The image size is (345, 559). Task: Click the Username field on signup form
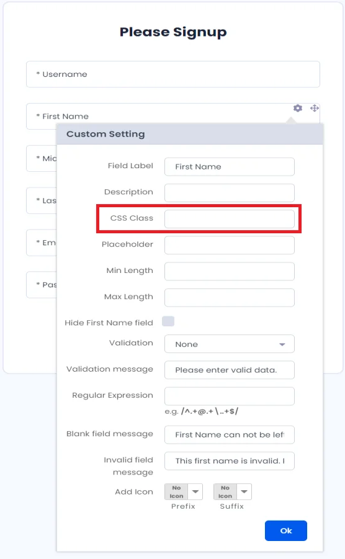pos(173,74)
